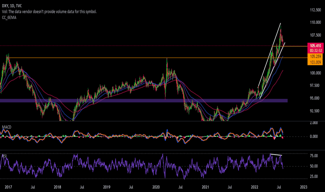
Task: Click the 2017 time axis label
Action: click(x=8, y=187)
